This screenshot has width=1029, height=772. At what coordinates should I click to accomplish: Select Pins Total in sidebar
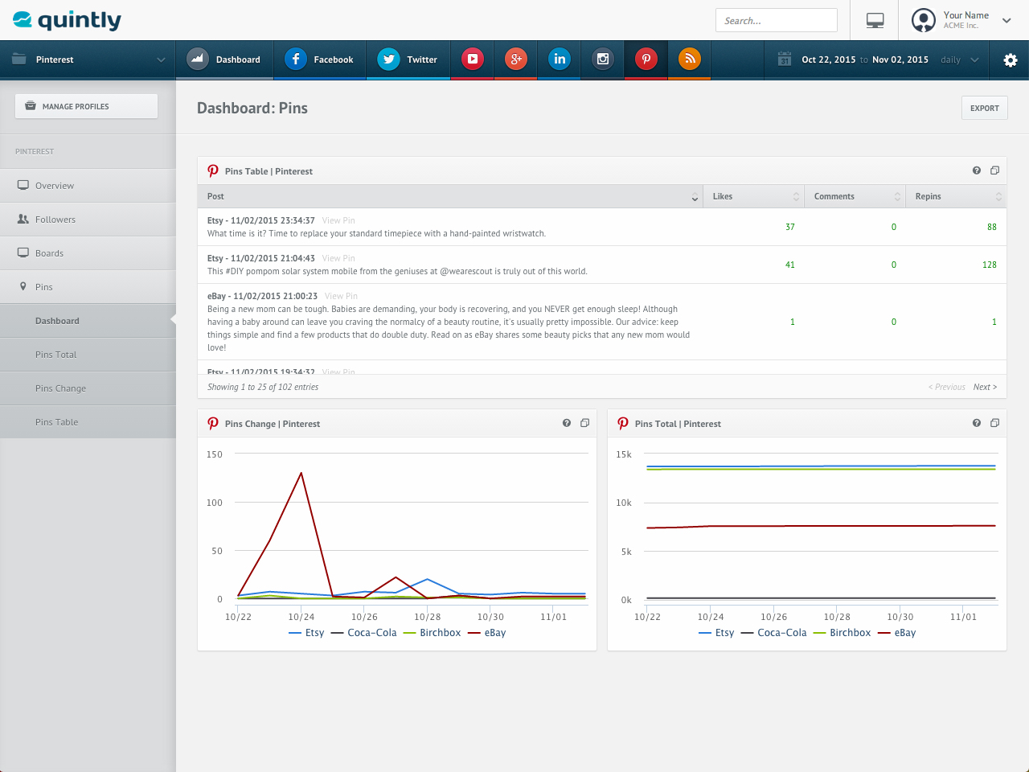(88, 354)
